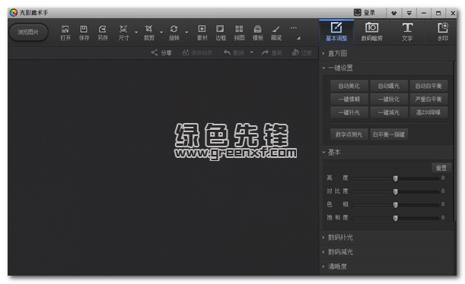
Task: Open dropdown arrow next to 裁剪
Action: click(161, 32)
